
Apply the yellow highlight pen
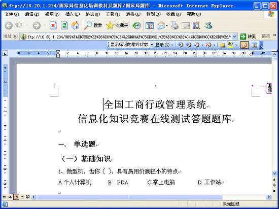click(x=230, y=45)
